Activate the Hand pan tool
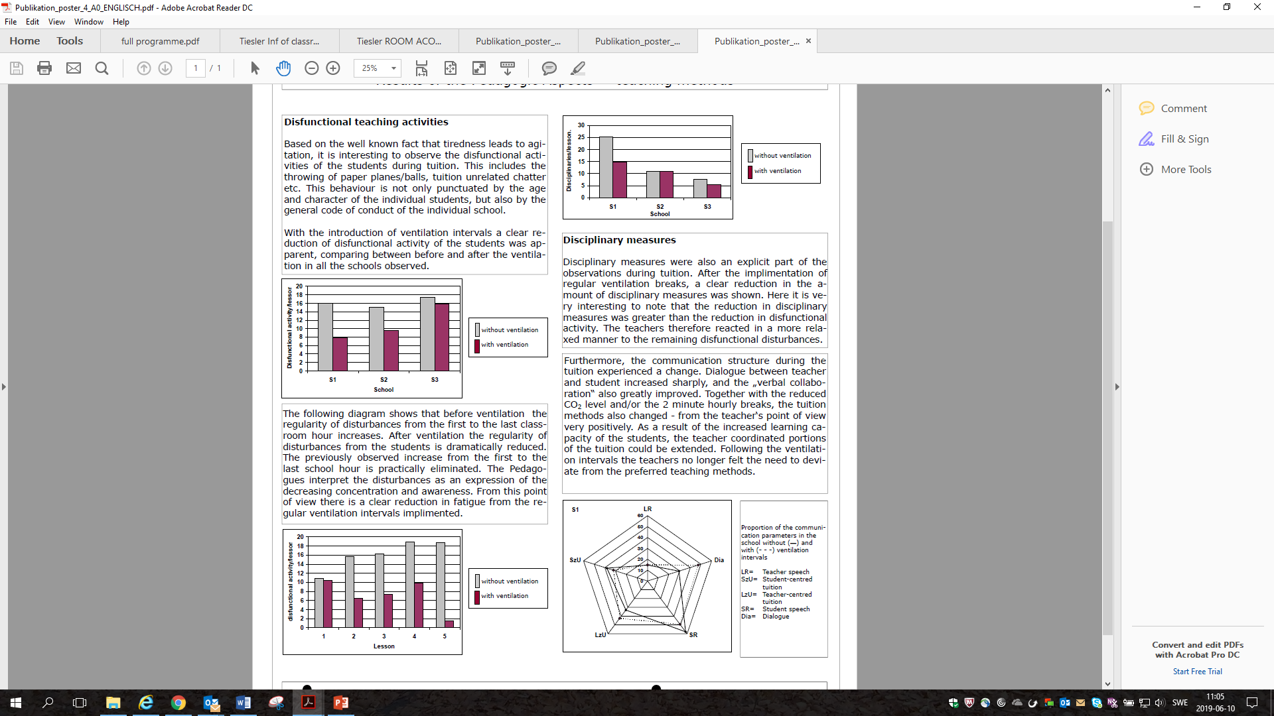1274x716 pixels. pos(283,68)
